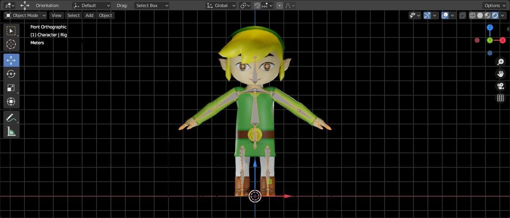Click the blue Z move gizmo arrow
510x218 pixels.
pyautogui.click(x=255, y=162)
